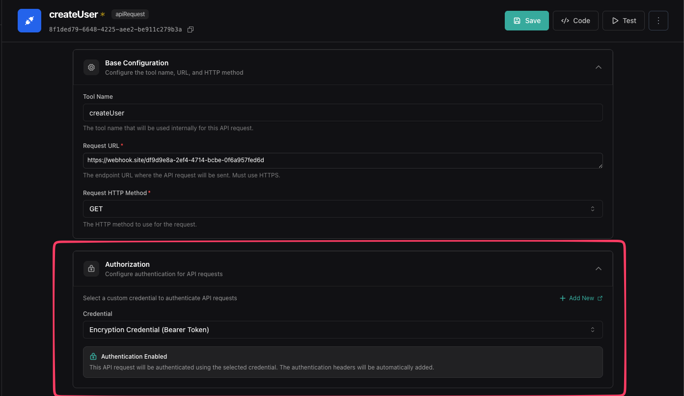Click the code brackets icon on Code button
The image size is (684, 396).
[x=565, y=20]
